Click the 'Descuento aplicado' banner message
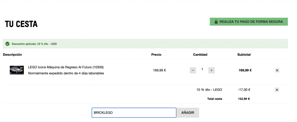This screenshot has width=297, height=122. pyautogui.click(x=34, y=44)
